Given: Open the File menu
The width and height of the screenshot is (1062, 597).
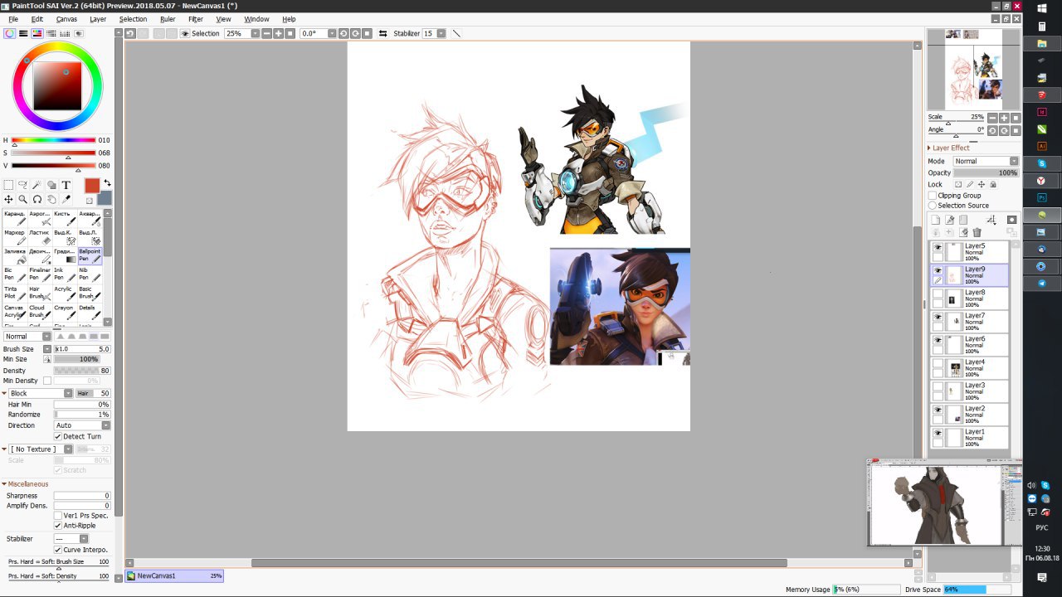Looking at the screenshot, I should tap(13, 19).
